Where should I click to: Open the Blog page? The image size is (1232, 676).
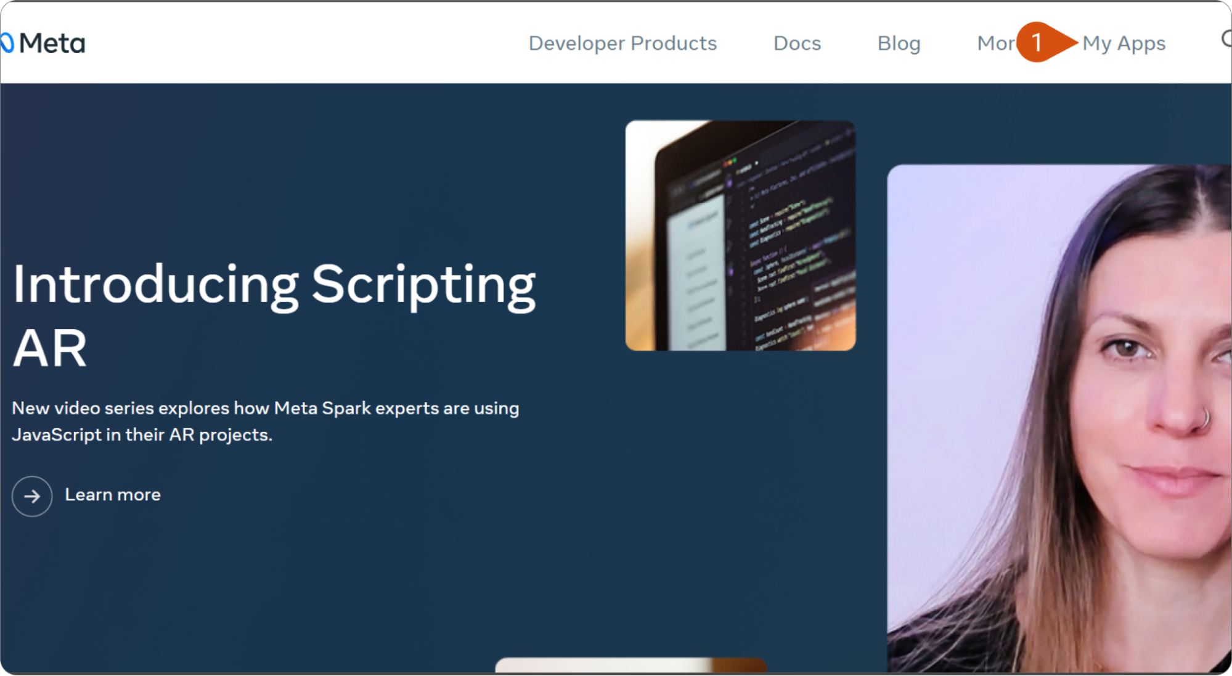tap(899, 43)
